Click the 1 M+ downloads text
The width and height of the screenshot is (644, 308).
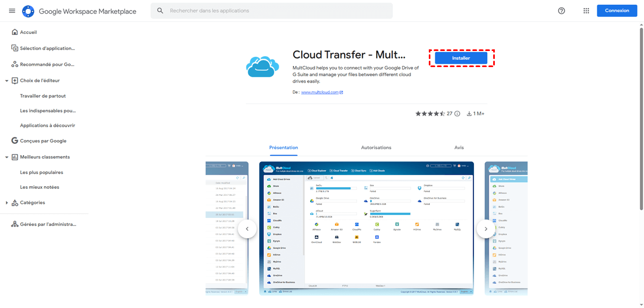tap(479, 114)
